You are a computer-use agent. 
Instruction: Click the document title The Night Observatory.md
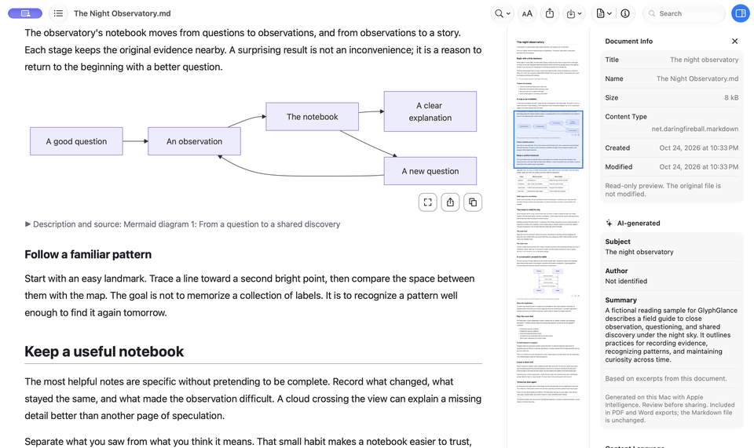click(x=123, y=13)
